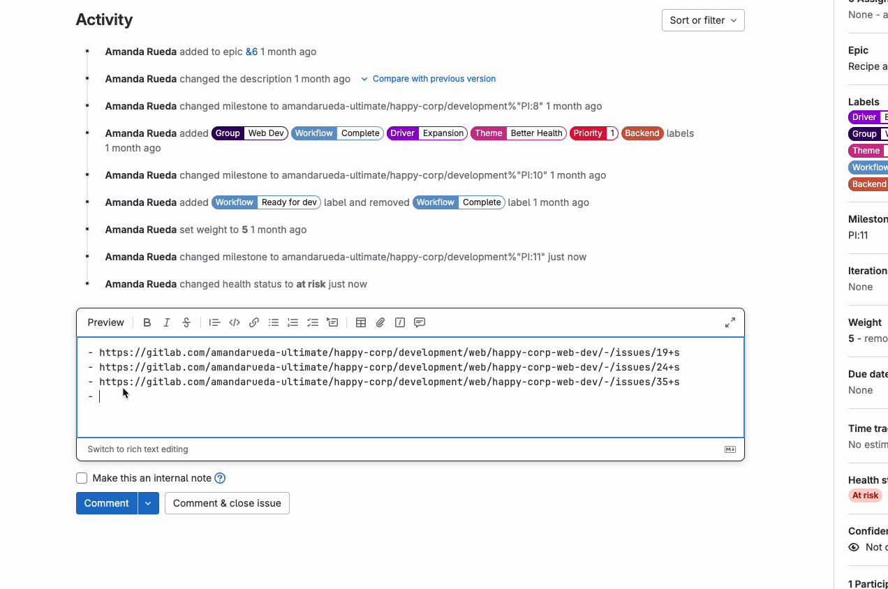The height and width of the screenshot is (589, 888).
Task: Insert a code block
Action: coord(234,322)
